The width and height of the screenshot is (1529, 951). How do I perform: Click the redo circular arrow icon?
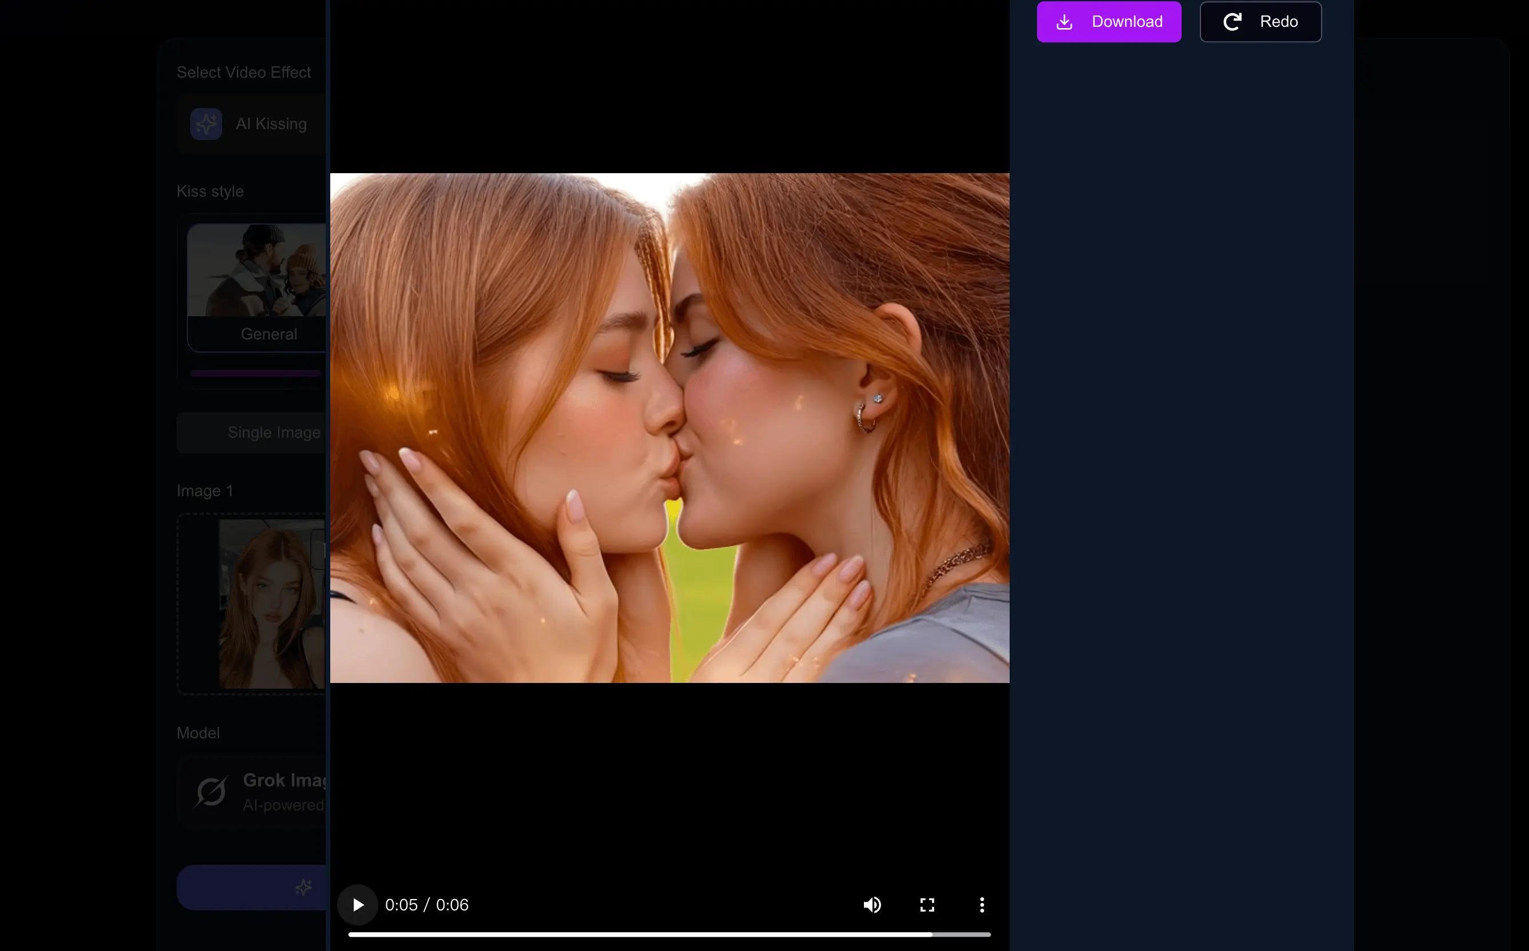1232,22
